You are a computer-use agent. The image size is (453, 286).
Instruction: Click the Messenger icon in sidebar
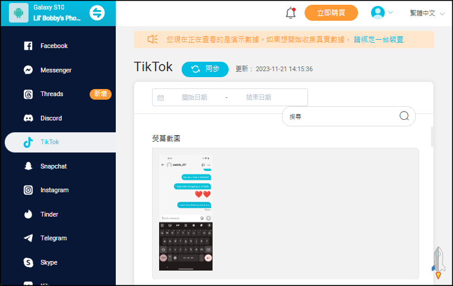click(x=28, y=70)
